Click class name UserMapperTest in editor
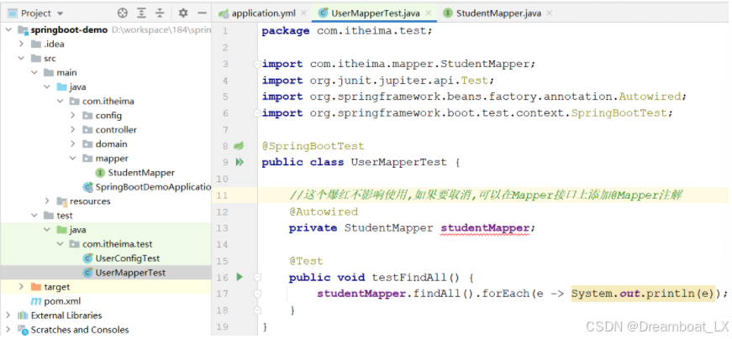Image resolution: width=732 pixels, height=339 pixels. (398, 162)
